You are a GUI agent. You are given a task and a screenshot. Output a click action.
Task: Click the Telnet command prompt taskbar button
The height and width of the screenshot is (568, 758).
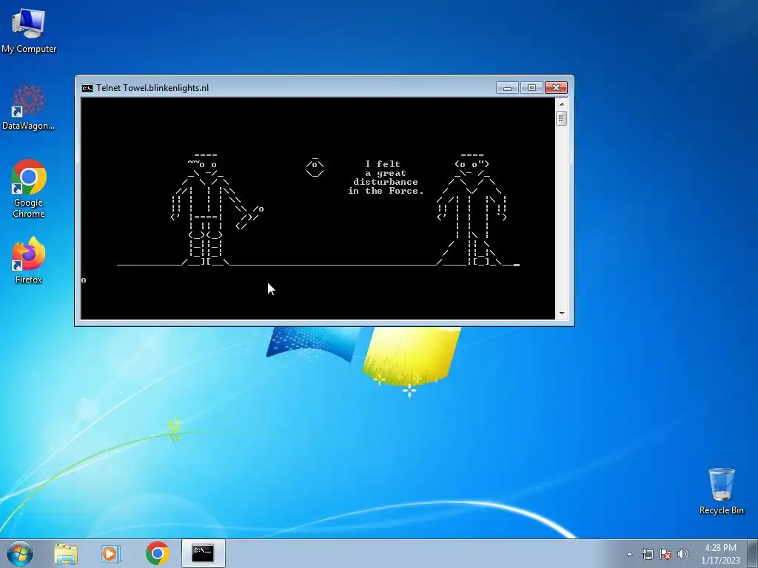click(203, 553)
